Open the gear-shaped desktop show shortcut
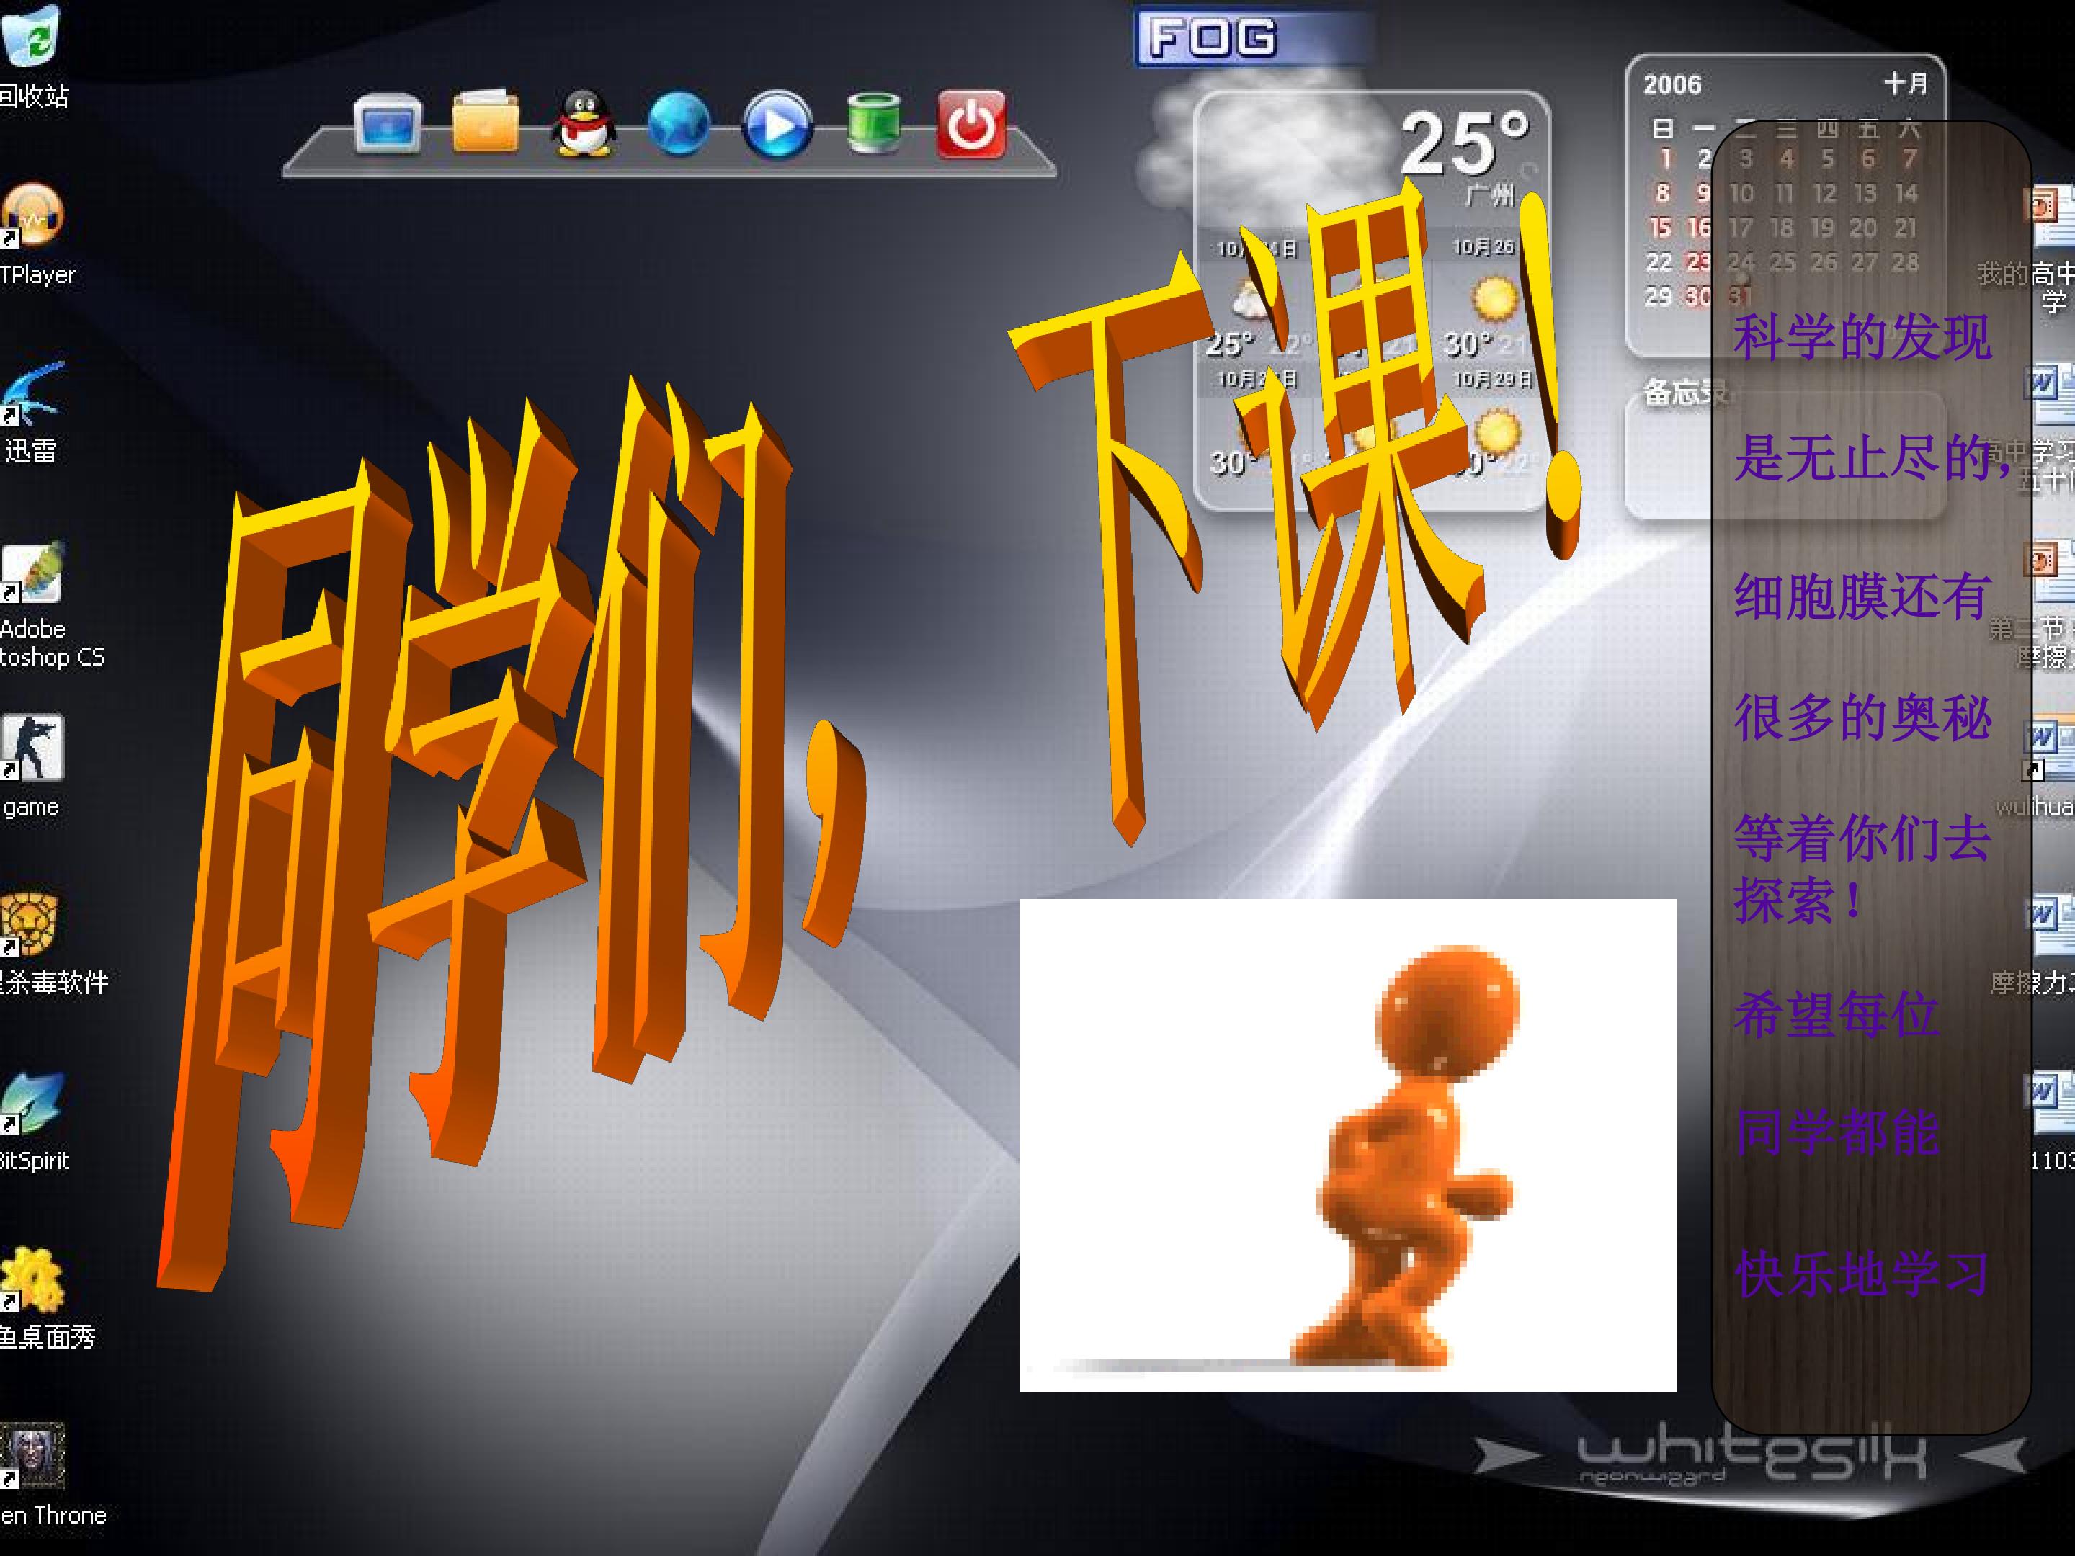The height and width of the screenshot is (1556, 2075). [32, 1279]
